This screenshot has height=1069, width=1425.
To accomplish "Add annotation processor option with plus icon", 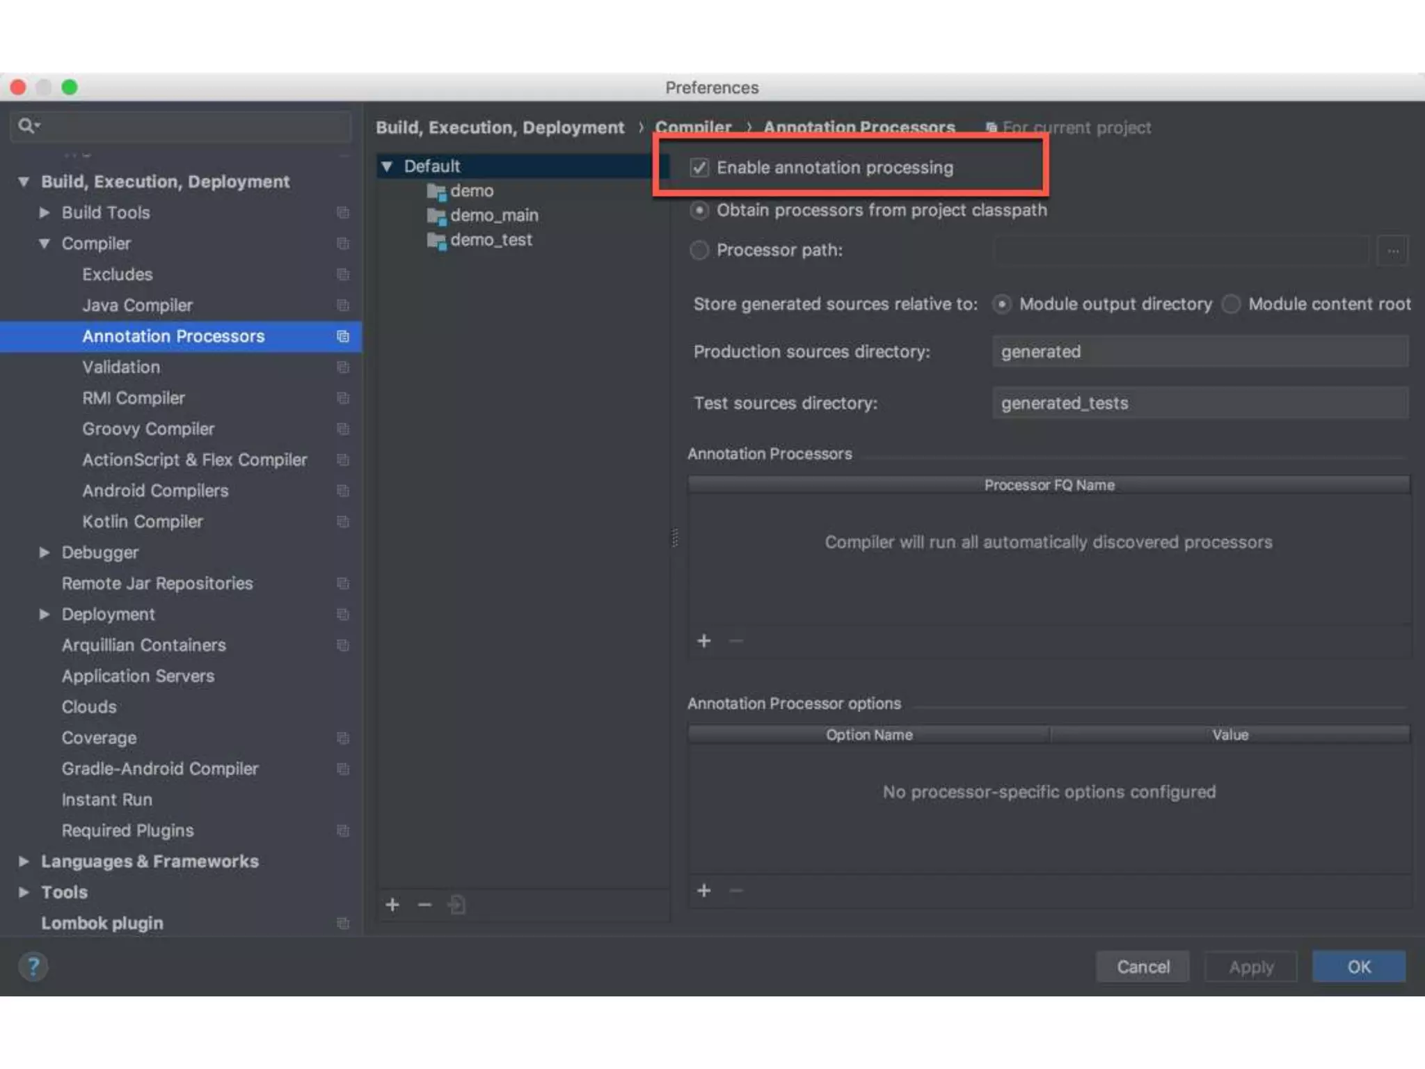I will coord(704,890).
